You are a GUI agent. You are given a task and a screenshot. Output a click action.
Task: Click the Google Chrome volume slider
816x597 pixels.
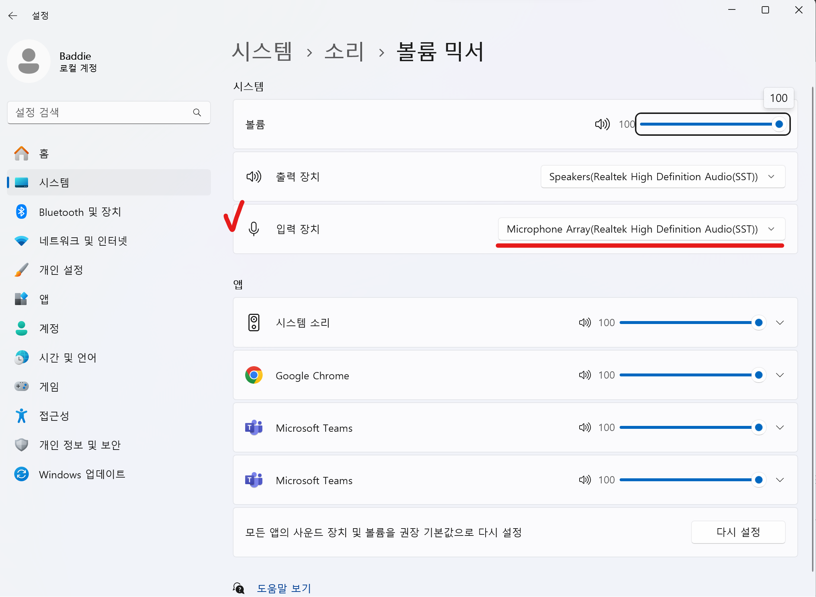[688, 375]
